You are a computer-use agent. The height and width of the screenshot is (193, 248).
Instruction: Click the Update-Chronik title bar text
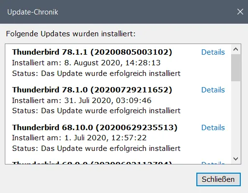pos(33,12)
